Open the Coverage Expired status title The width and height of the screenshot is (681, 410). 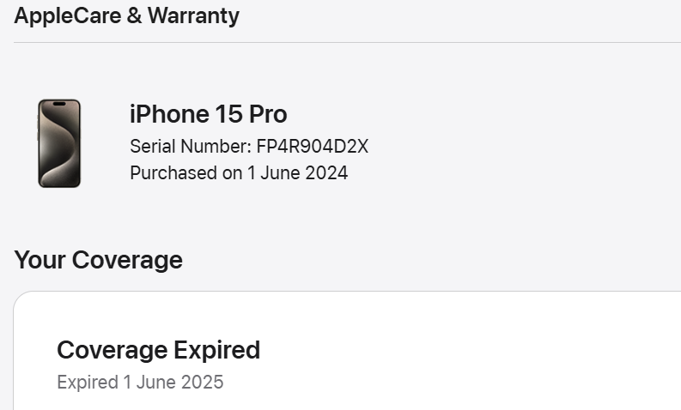click(x=158, y=350)
